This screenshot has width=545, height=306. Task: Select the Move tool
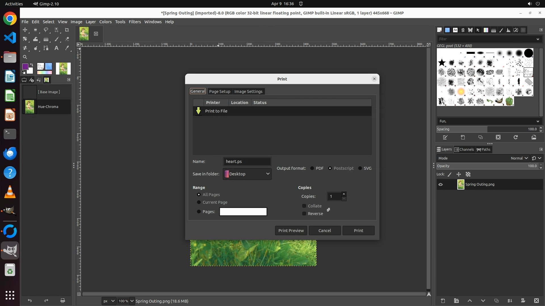[25, 30]
